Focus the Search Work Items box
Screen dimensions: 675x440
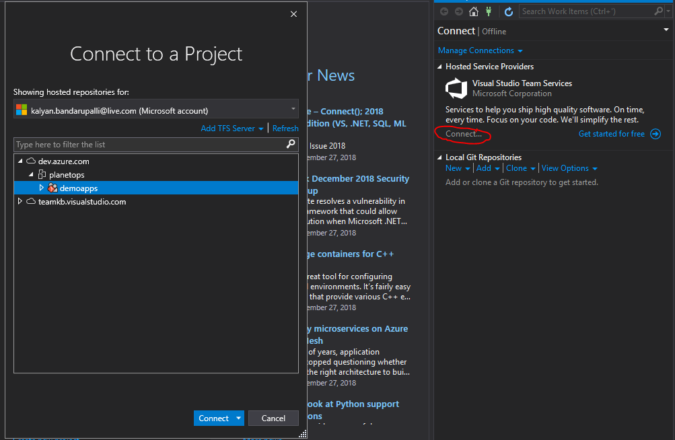coord(585,11)
